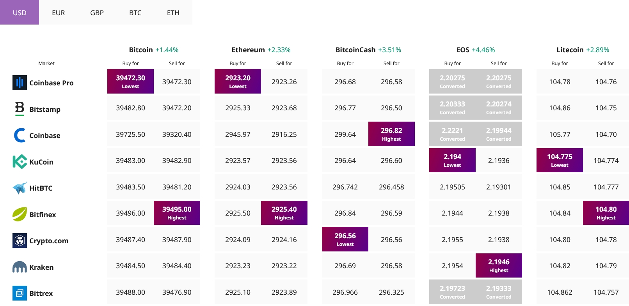Click HitBTC Litecoin sell price 104.777
Screen dimensions: 629x306
click(606, 187)
